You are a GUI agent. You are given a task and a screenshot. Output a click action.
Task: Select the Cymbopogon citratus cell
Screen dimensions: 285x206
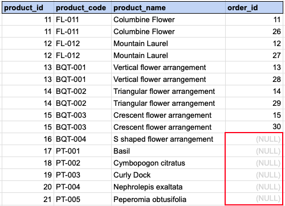[x=168, y=163]
